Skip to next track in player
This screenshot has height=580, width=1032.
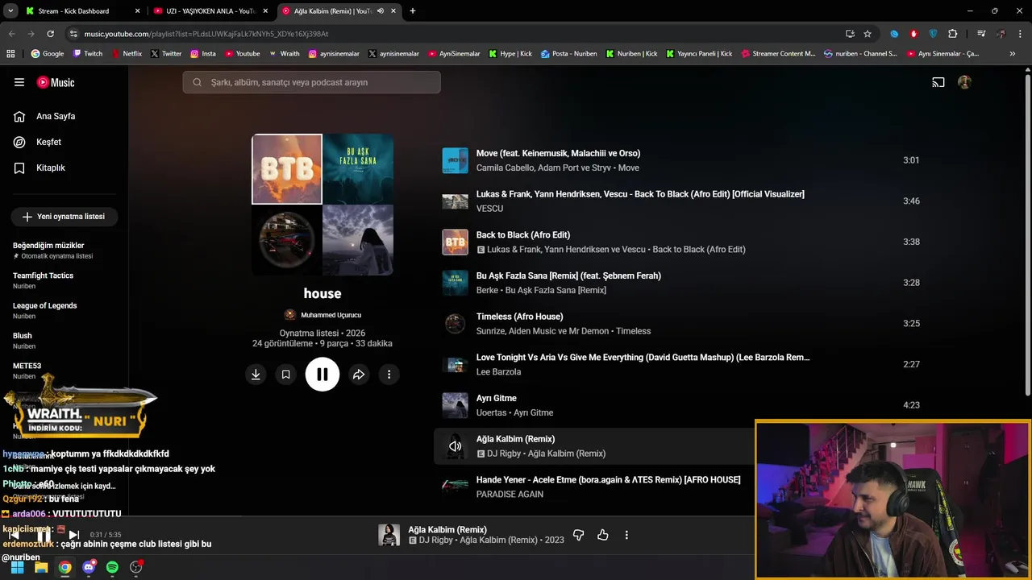[73, 535]
